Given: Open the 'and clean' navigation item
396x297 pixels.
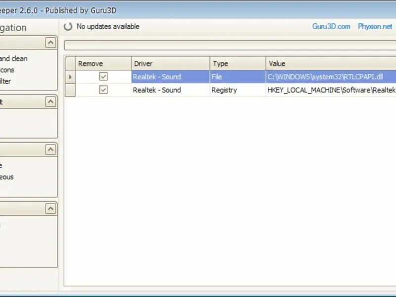Looking at the screenshot, I should click(x=14, y=58).
